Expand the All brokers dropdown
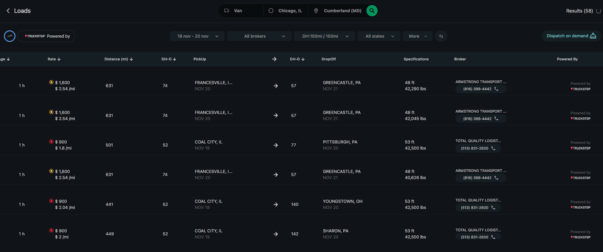The width and height of the screenshot is (603, 252). point(259,36)
